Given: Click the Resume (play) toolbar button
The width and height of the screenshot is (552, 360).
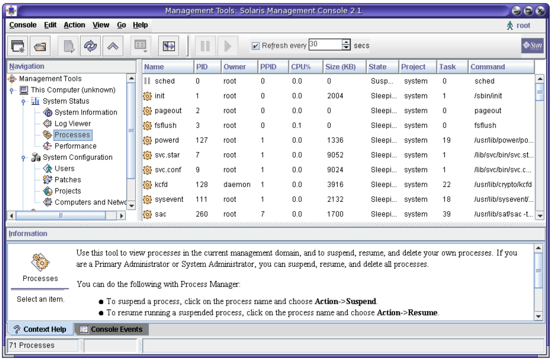Looking at the screenshot, I should click(227, 46).
